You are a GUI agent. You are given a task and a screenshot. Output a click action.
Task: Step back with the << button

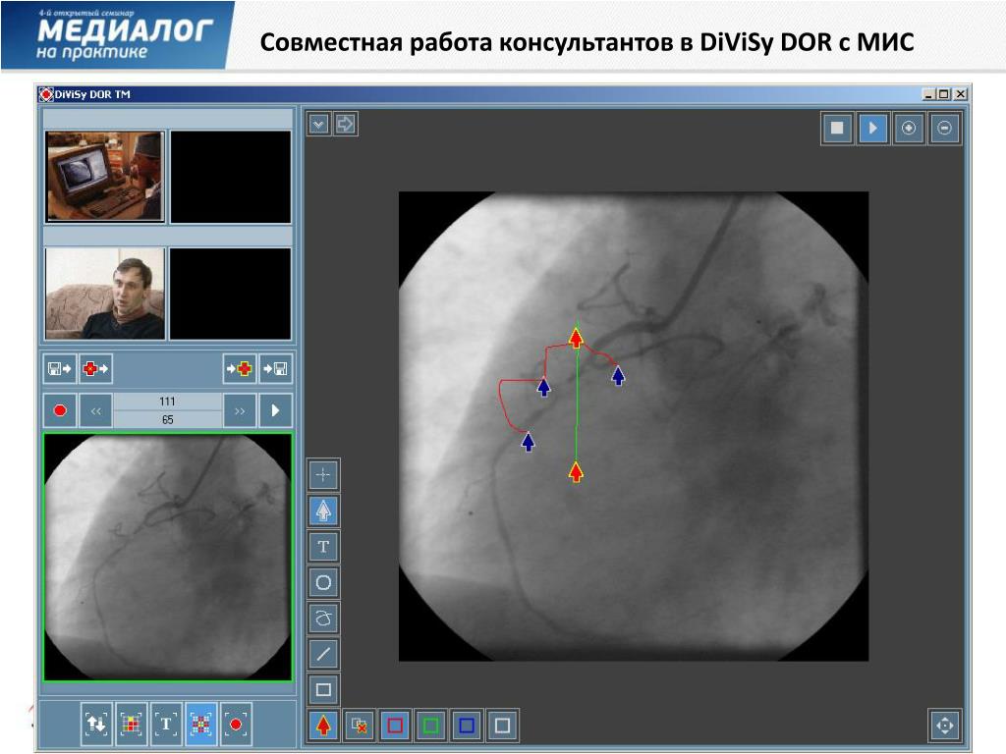coord(95,410)
